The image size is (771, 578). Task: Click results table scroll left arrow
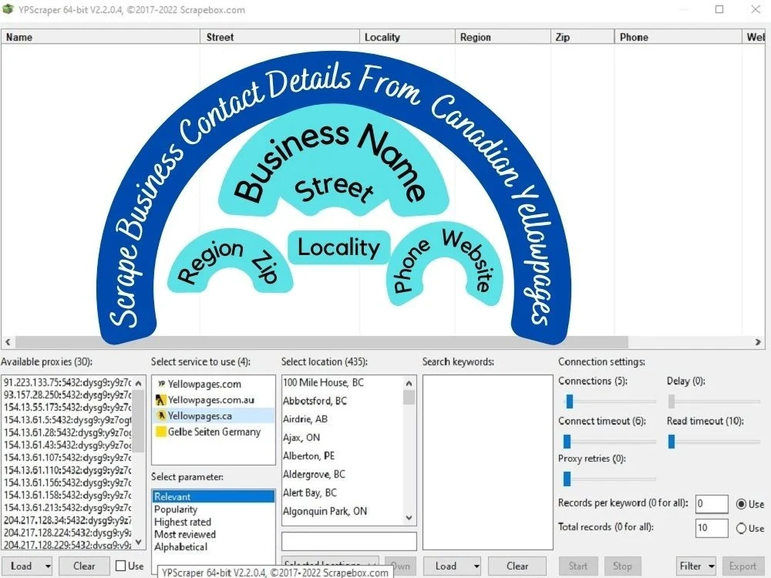click(x=8, y=342)
